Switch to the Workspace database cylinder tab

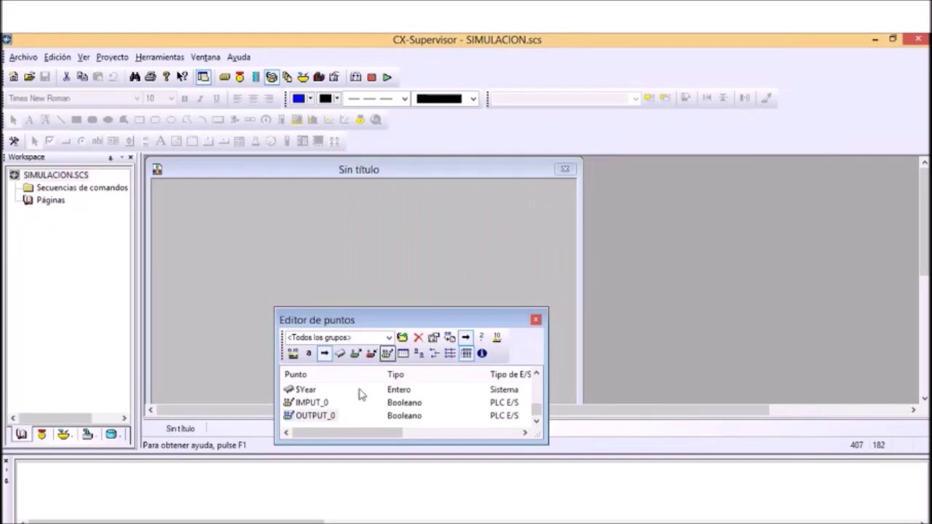tap(111, 434)
